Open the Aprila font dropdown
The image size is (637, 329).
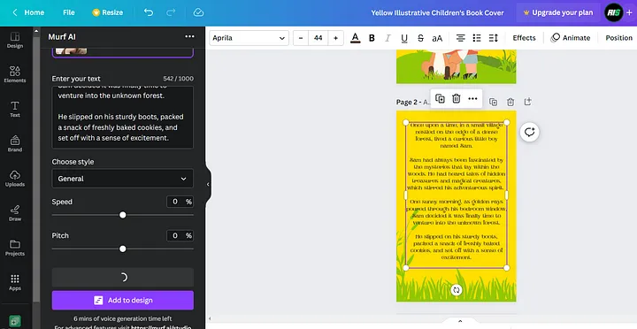(x=249, y=38)
